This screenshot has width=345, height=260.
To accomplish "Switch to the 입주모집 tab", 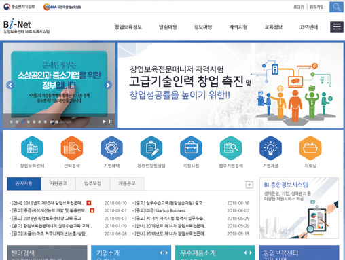I will [92, 183].
